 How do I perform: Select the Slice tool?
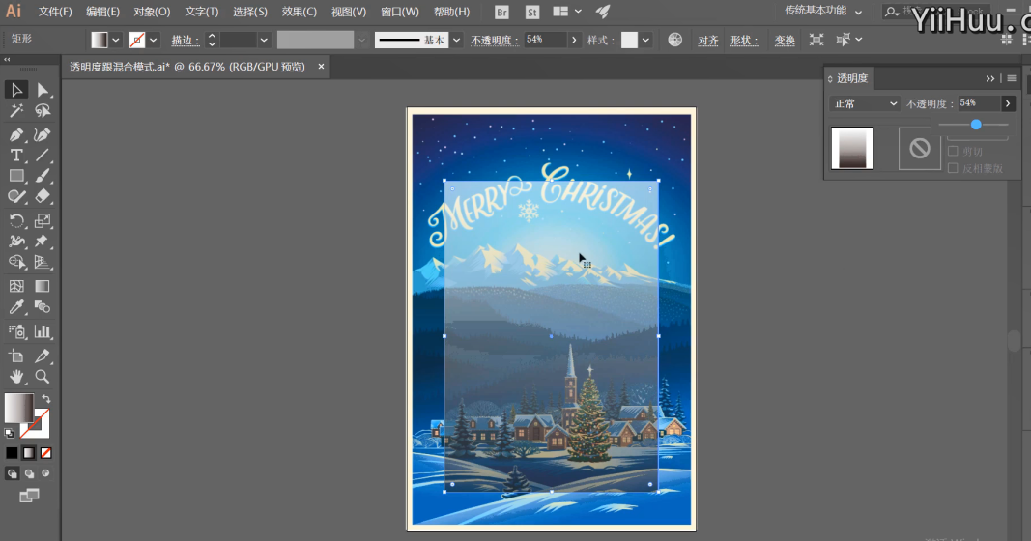tap(43, 356)
